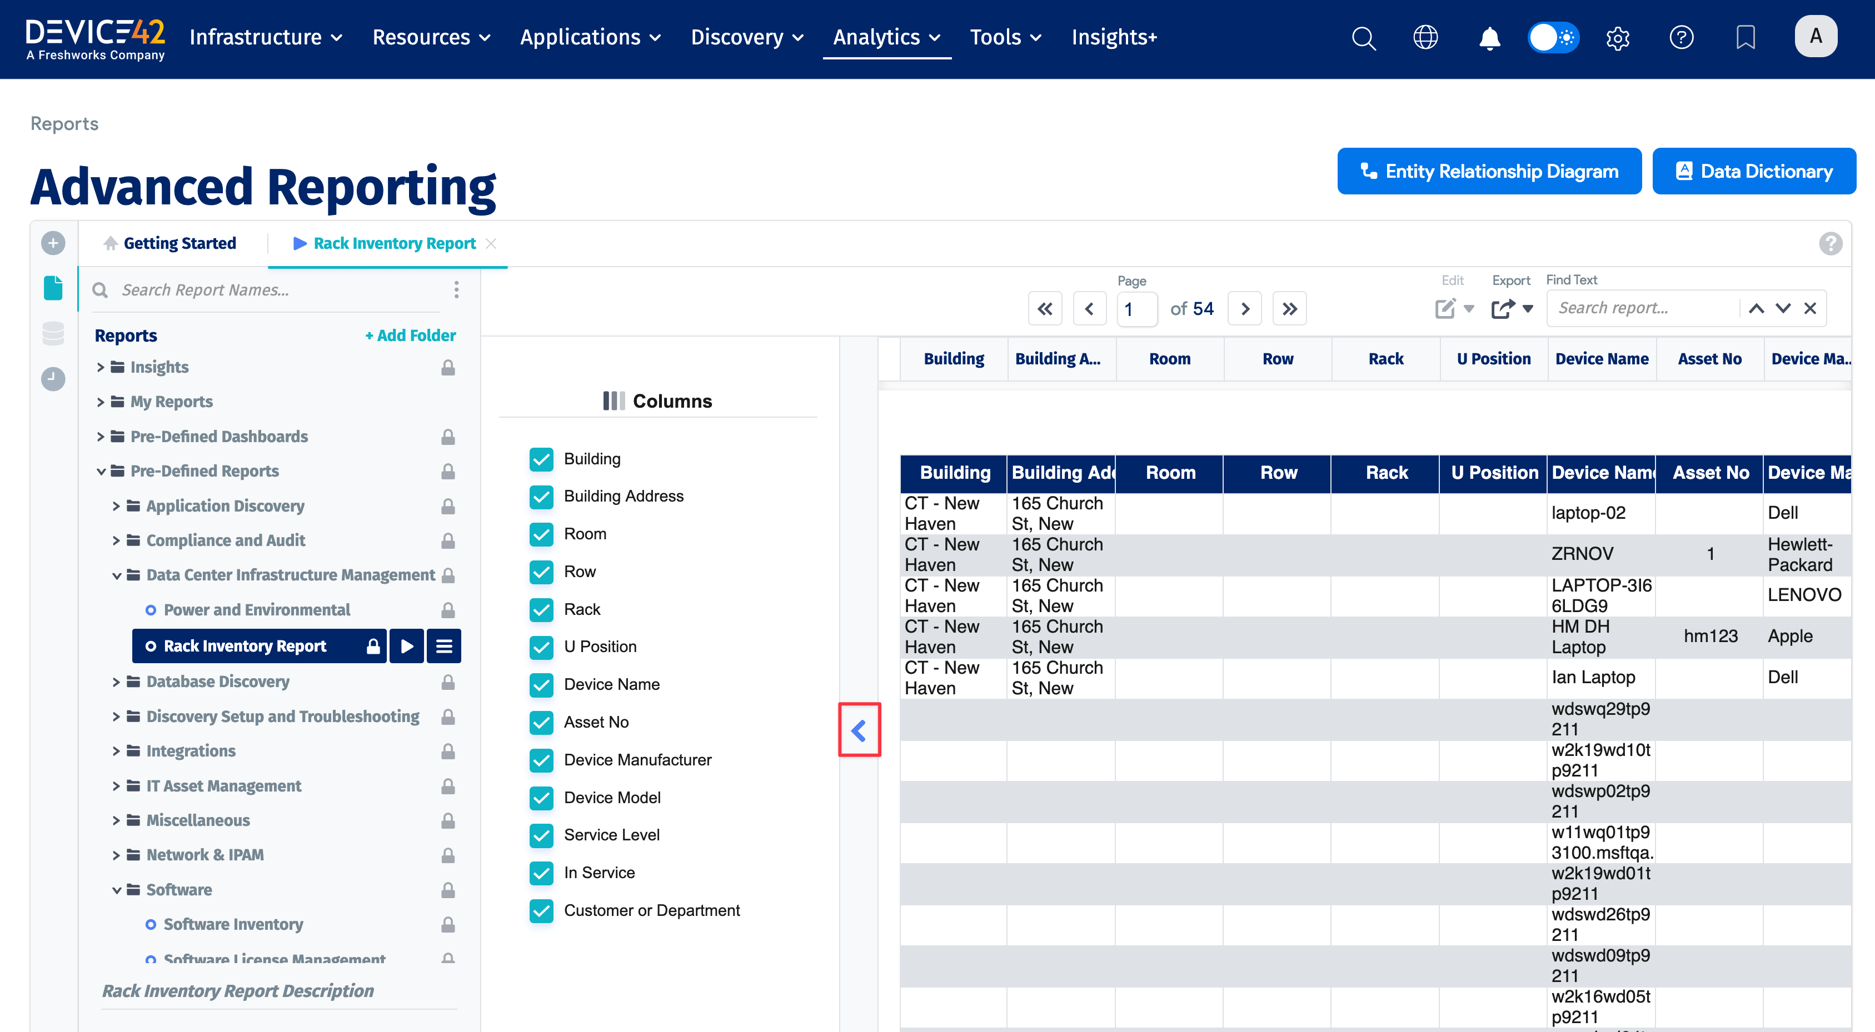Screen dimensions: 1875x1032
Task: Toggle the Device Manufacturer column checkbox
Action: point(541,760)
